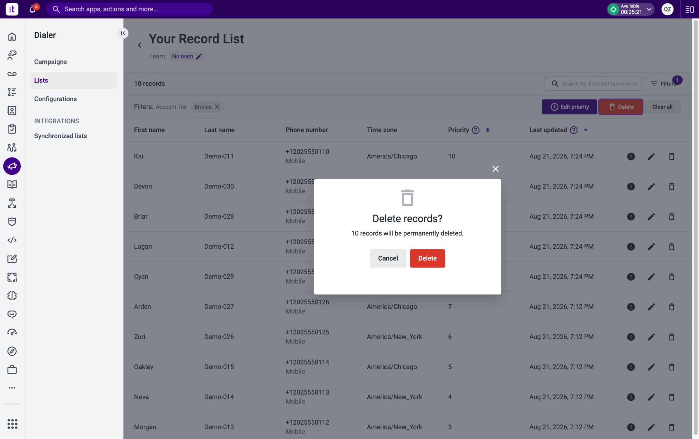Delete Kai's record with trash icon
699x439 pixels.
671,156
